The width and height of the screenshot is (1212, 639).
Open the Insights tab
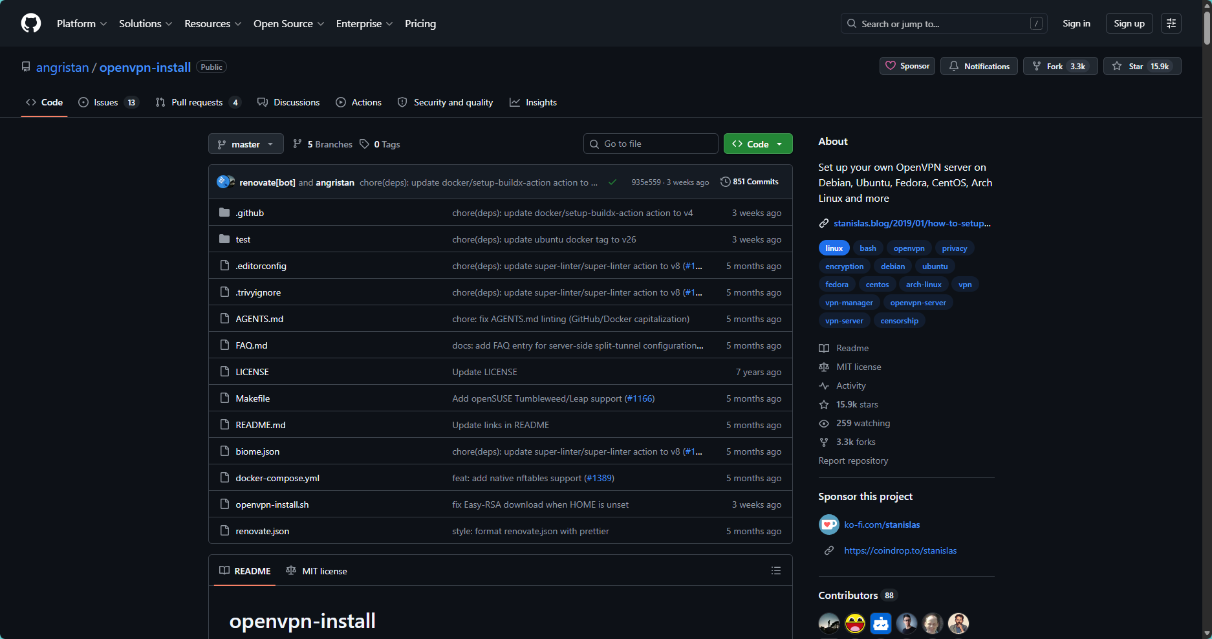point(533,102)
